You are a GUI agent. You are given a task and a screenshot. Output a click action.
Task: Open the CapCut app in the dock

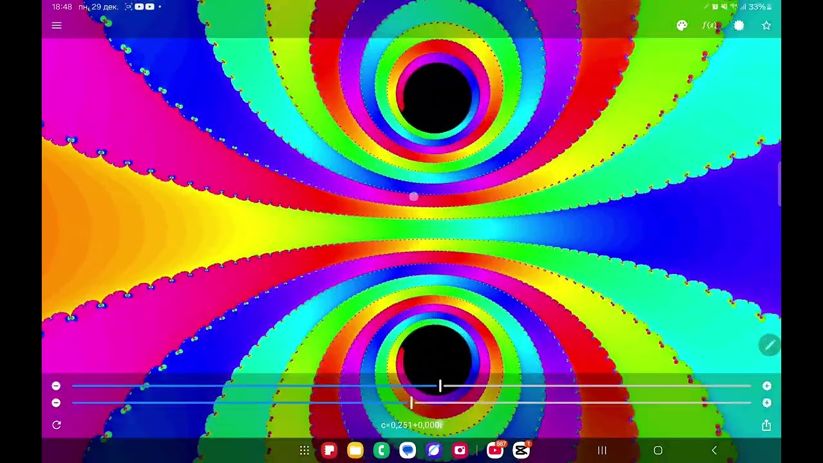click(x=521, y=451)
